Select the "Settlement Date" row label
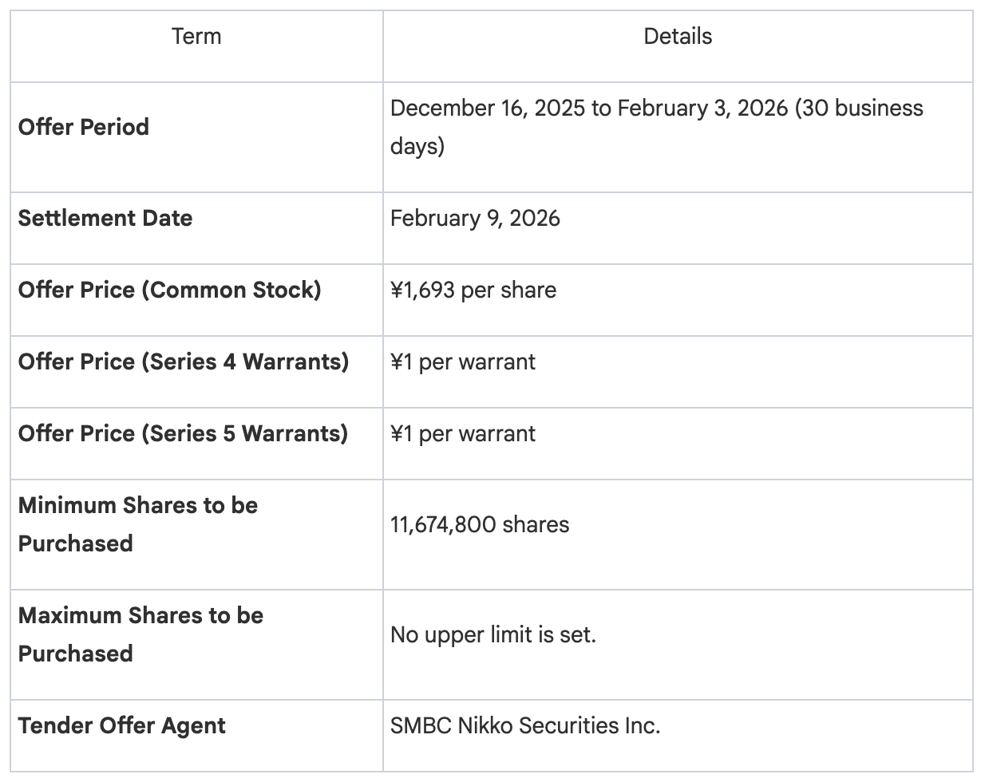The height and width of the screenshot is (782, 981). tap(105, 219)
